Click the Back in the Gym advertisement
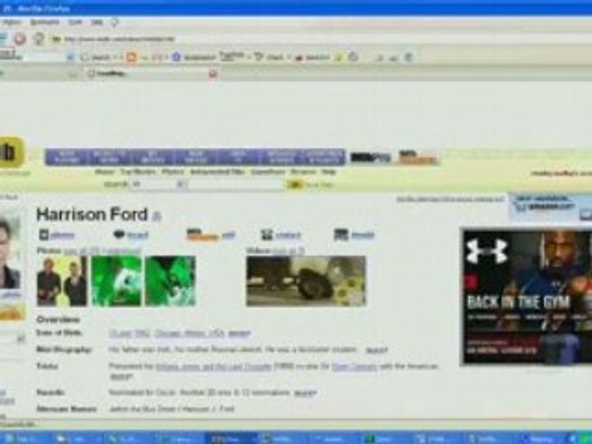Viewport: 592px width, 444px height. 527,297
